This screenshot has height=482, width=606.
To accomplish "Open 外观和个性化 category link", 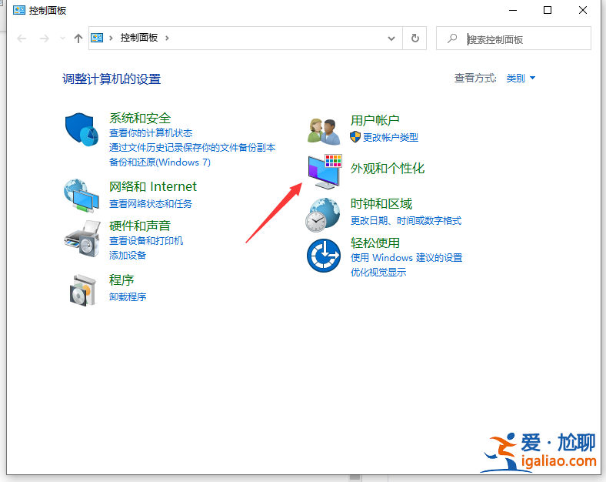I will 388,169.
